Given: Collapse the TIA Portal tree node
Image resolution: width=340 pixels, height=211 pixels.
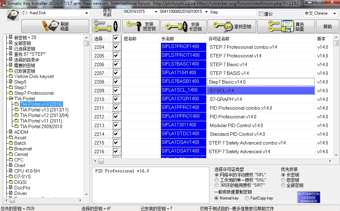Looking at the screenshot, I should pos(11,99).
